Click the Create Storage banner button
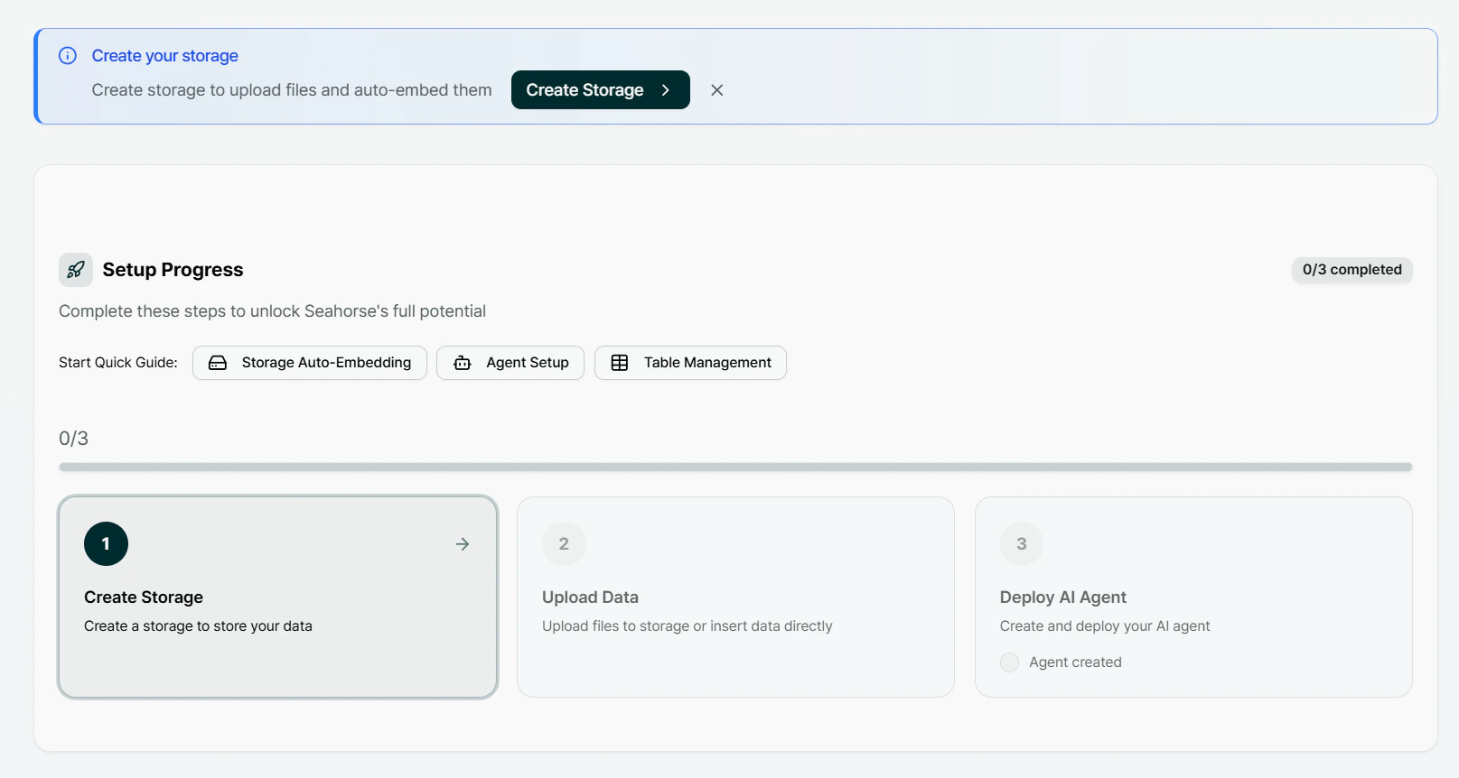Image resolution: width=1459 pixels, height=778 pixels. coord(601,90)
